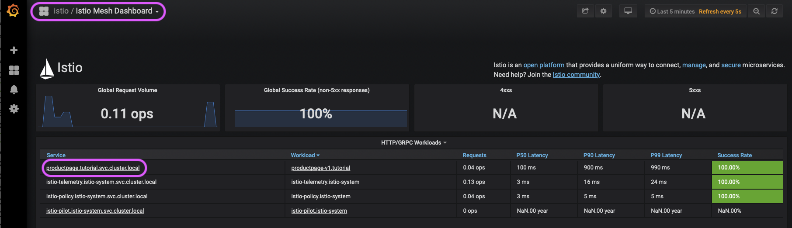Click the Global Request Volume graph panel
Viewport: 792px width, 228px height.
point(127,111)
